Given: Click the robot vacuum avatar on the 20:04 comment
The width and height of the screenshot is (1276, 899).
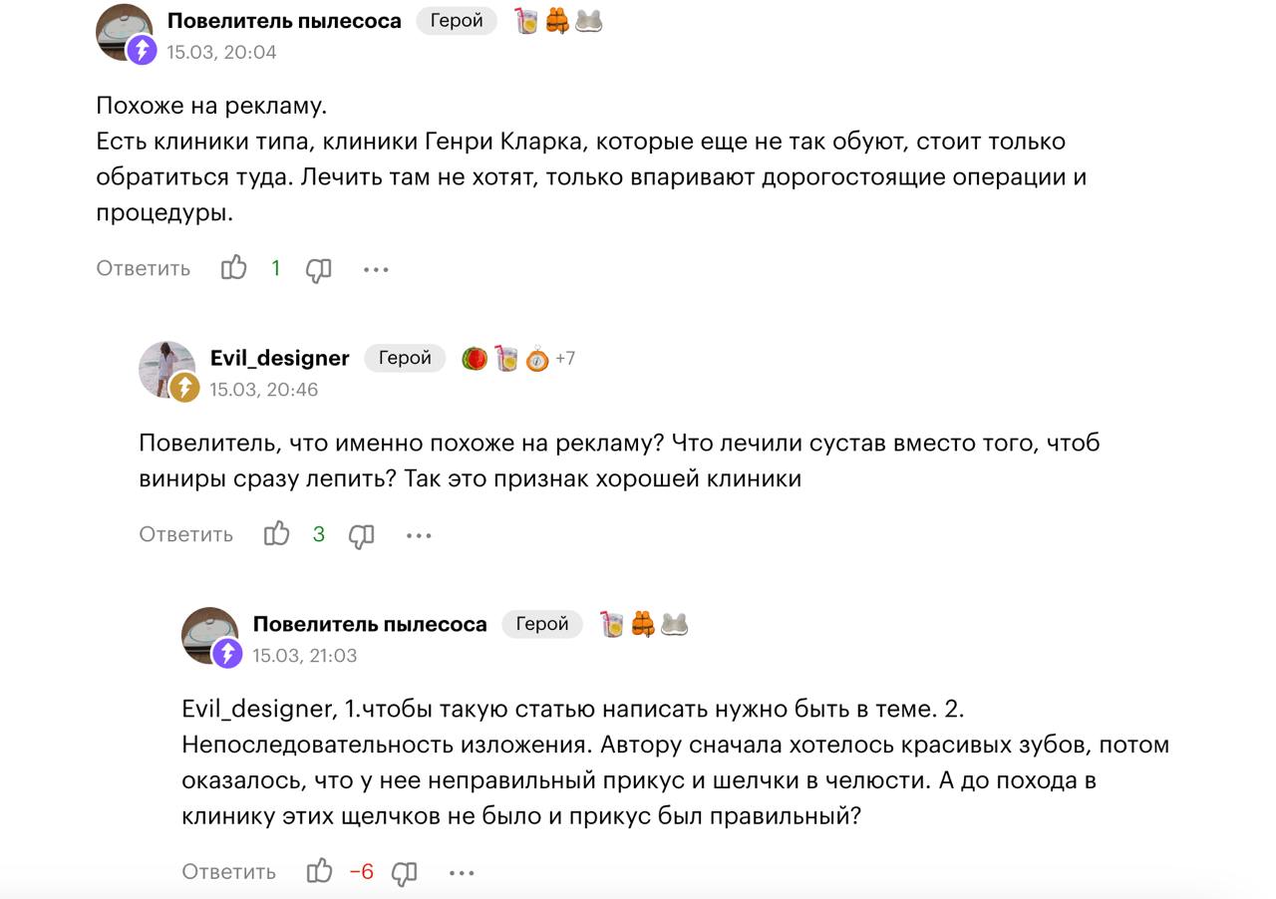Looking at the screenshot, I should [x=124, y=32].
